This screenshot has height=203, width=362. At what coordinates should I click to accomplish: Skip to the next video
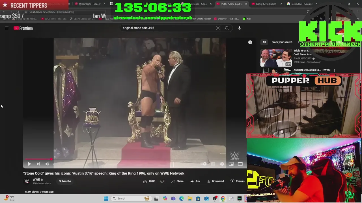38,164
